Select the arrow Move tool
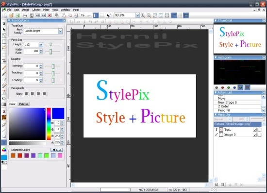The height and width of the screenshot is (193, 267). point(4,30)
